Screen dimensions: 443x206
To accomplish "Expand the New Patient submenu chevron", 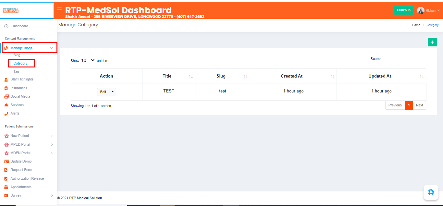I will pos(52,136).
